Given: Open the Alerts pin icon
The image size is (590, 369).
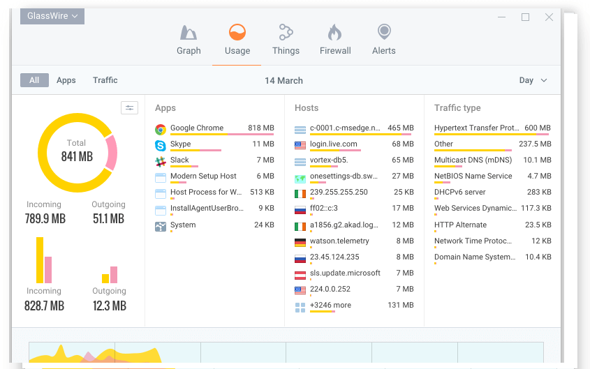Looking at the screenshot, I should click(x=384, y=32).
